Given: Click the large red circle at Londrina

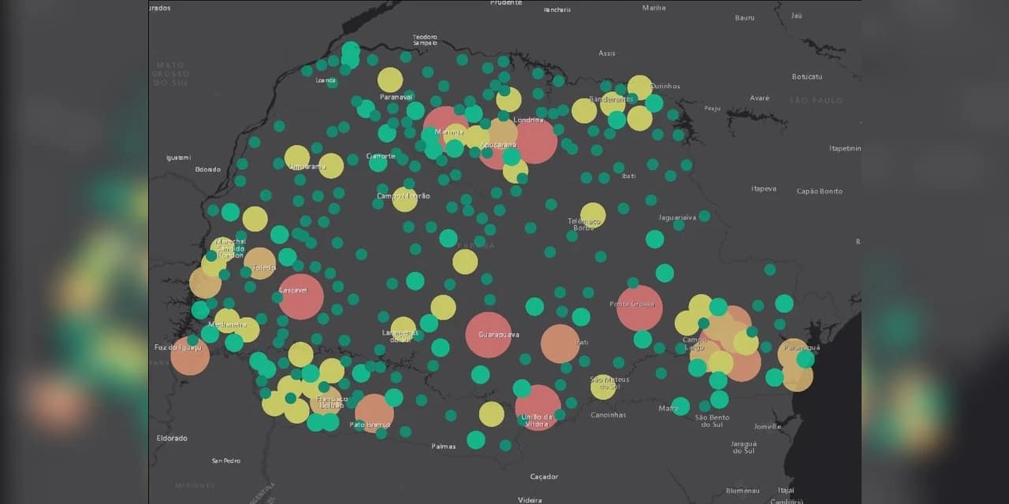Looking at the screenshot, I should (535, 141).
